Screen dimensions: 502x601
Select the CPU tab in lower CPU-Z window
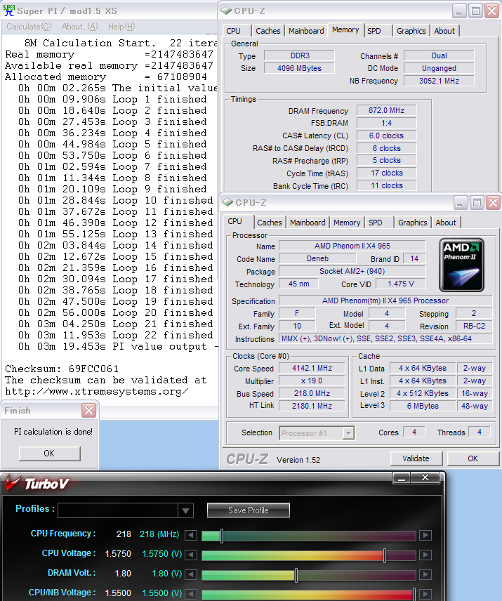click(235, 222)
